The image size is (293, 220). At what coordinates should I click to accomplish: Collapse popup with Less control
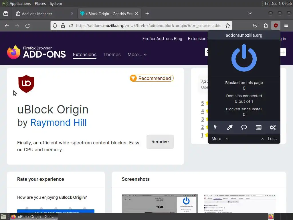(268, 139)
